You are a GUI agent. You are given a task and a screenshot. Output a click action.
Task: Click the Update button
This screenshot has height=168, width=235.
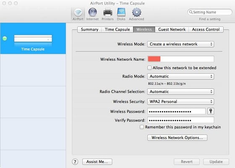click(216, 162)
